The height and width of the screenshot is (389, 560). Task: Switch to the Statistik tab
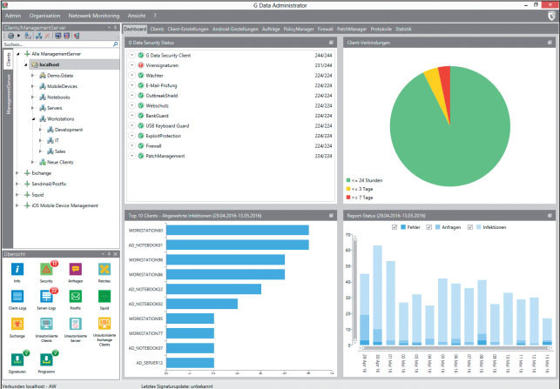tap(403, 30)
